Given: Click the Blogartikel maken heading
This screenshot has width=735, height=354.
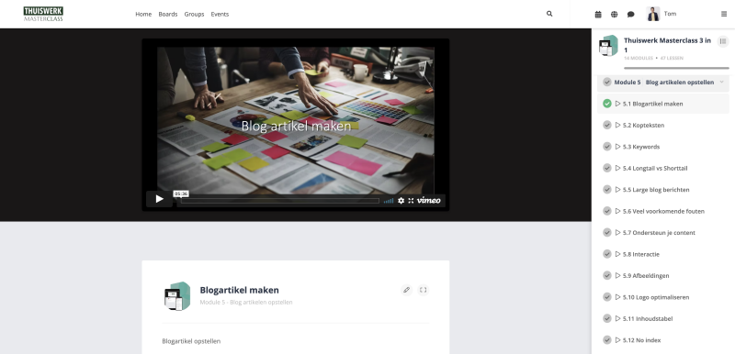Looking at the screenshot, I should coord(240,290).
